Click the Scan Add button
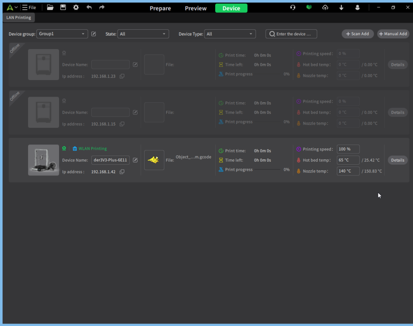Image resolution: width=413 pixels, height=326 pixels. click(357, 34)
